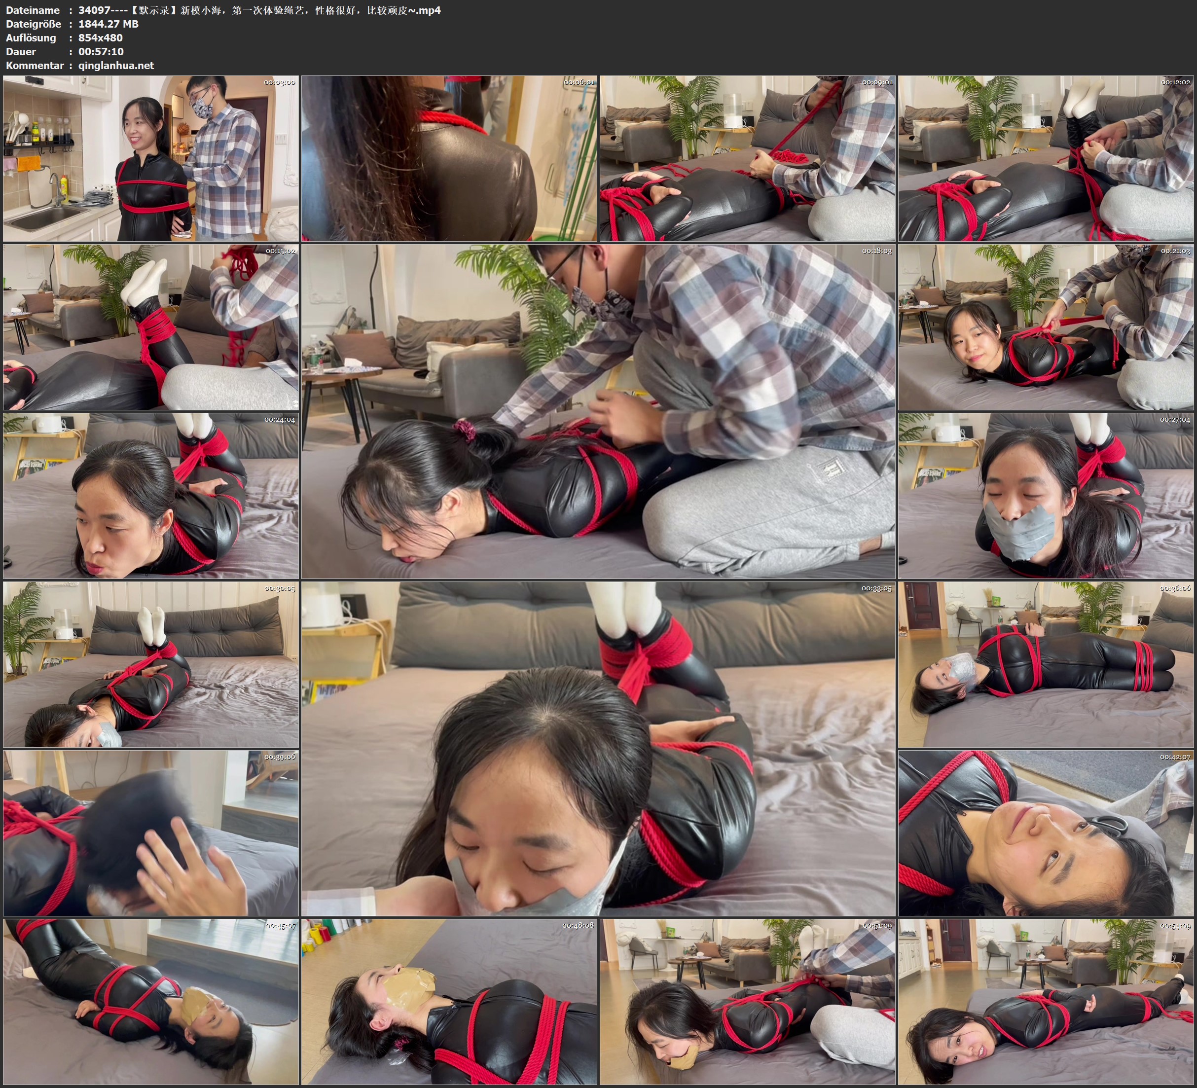
Task: Click the Dateiname .mp4 file name text
Action: pos(259,10)
